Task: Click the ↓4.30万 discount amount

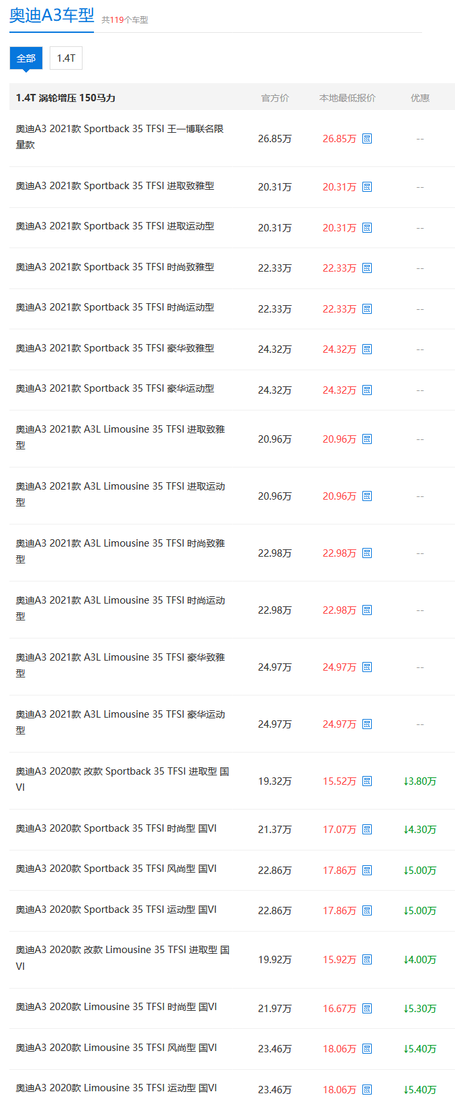Action: point(420,830)
